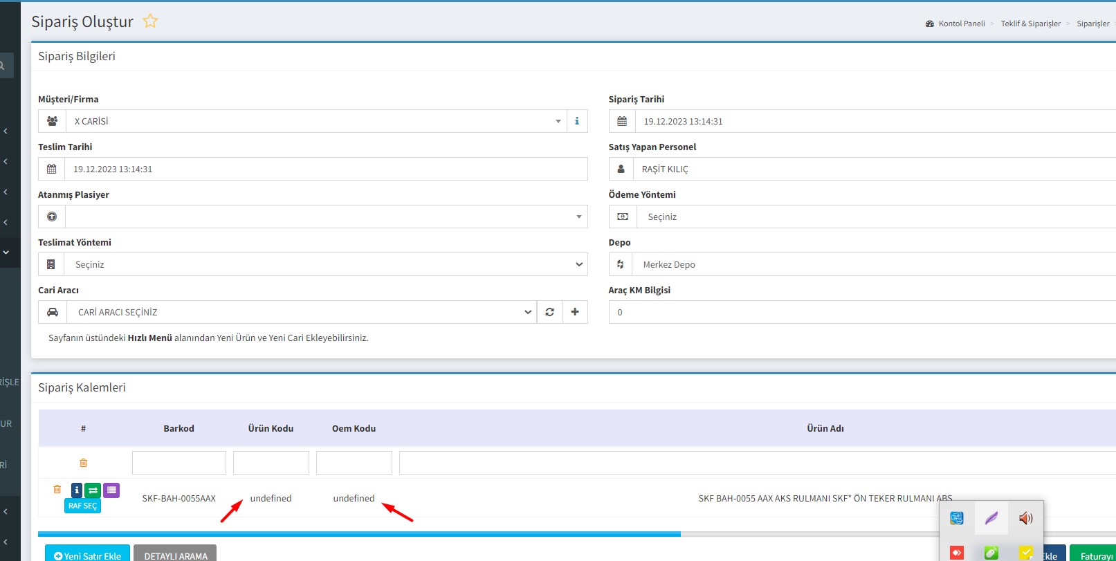Delete the SKF-BAH-0055AAX order row
Viewport: 1116px width, 561px height.
57,490
